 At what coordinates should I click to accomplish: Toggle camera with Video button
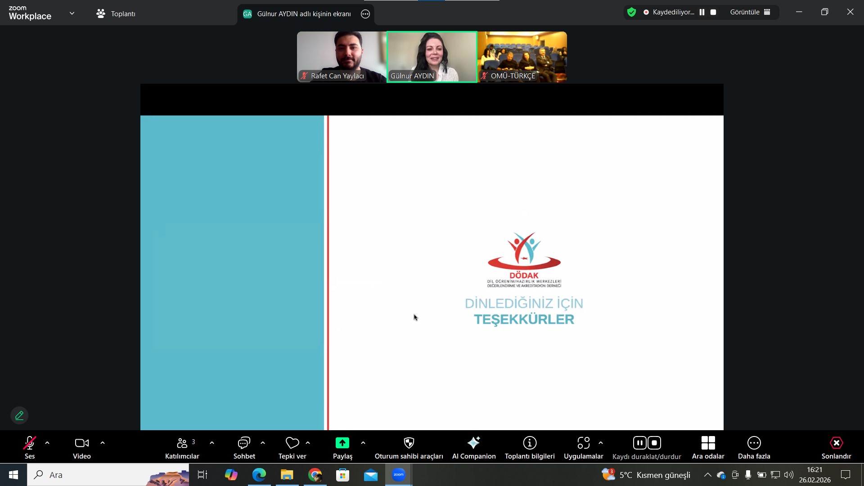point(82,443)
